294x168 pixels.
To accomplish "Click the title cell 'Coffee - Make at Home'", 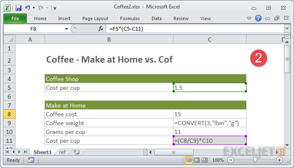I will pos(109,60).
